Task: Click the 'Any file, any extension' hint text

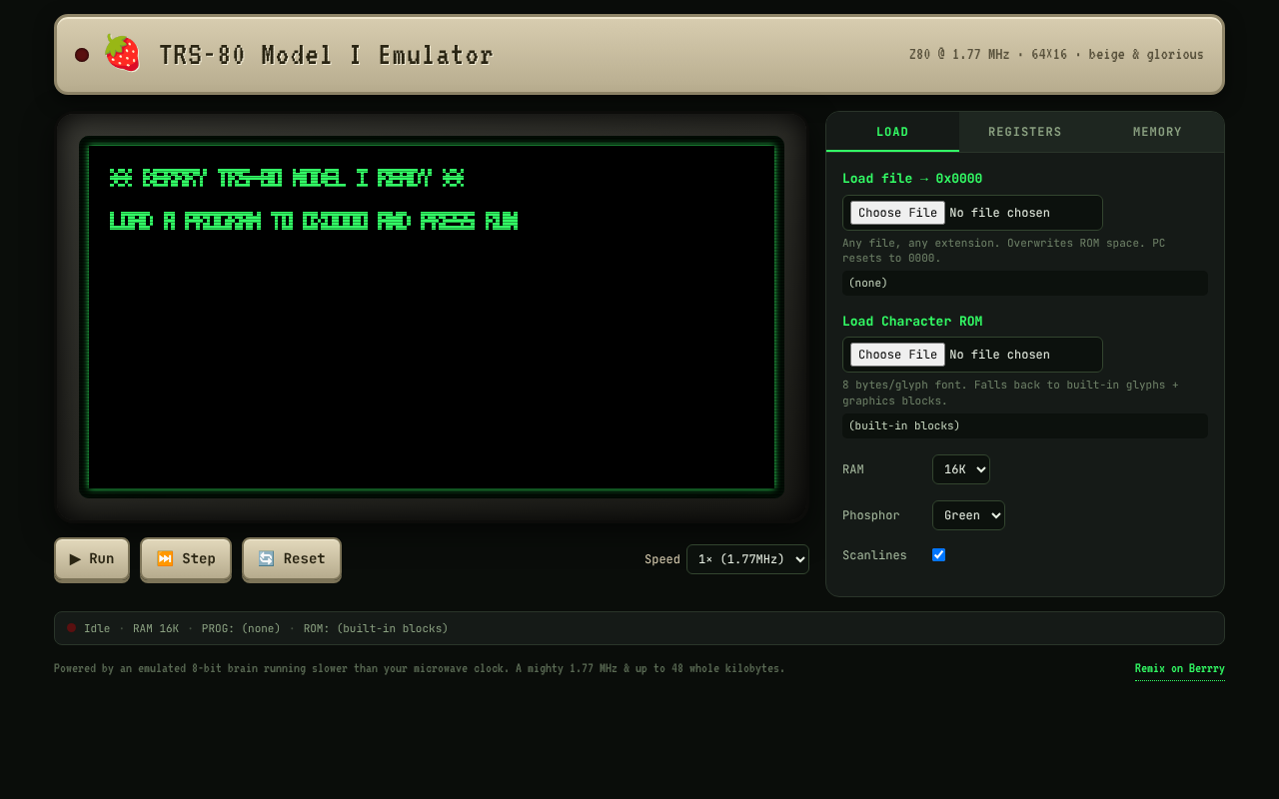Action: coord(1003,251)
